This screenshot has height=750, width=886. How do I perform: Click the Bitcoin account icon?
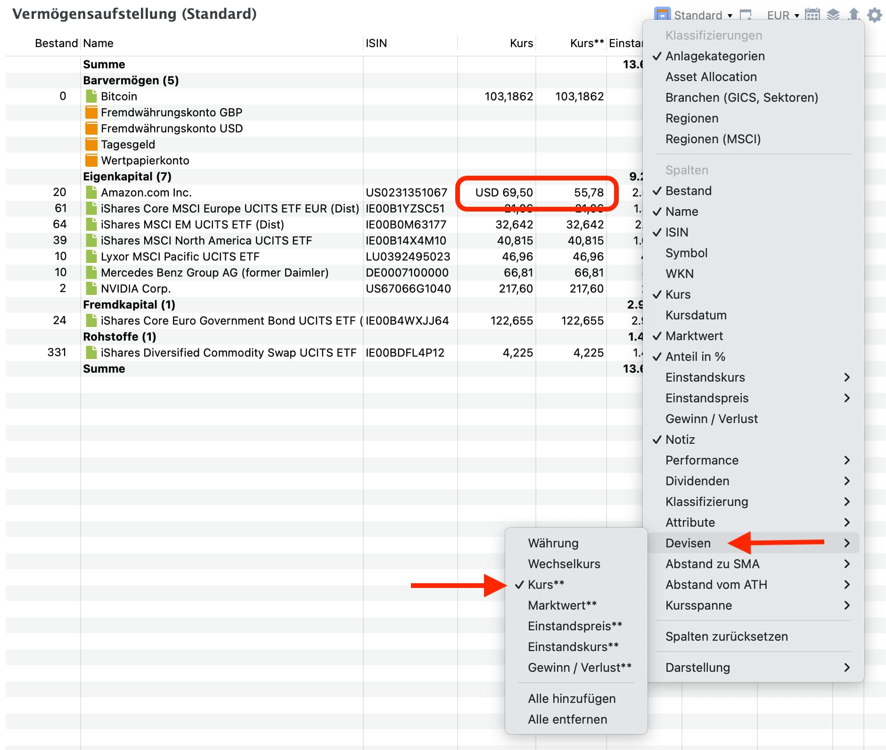pyautogui.click(x=91, y=96)
